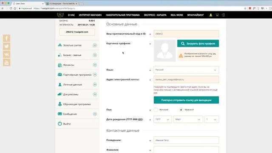Screen dimensions: 272x153
Task: Click the Обучающая программа icon
Action: pyautogui.click(x=60, y=104)
